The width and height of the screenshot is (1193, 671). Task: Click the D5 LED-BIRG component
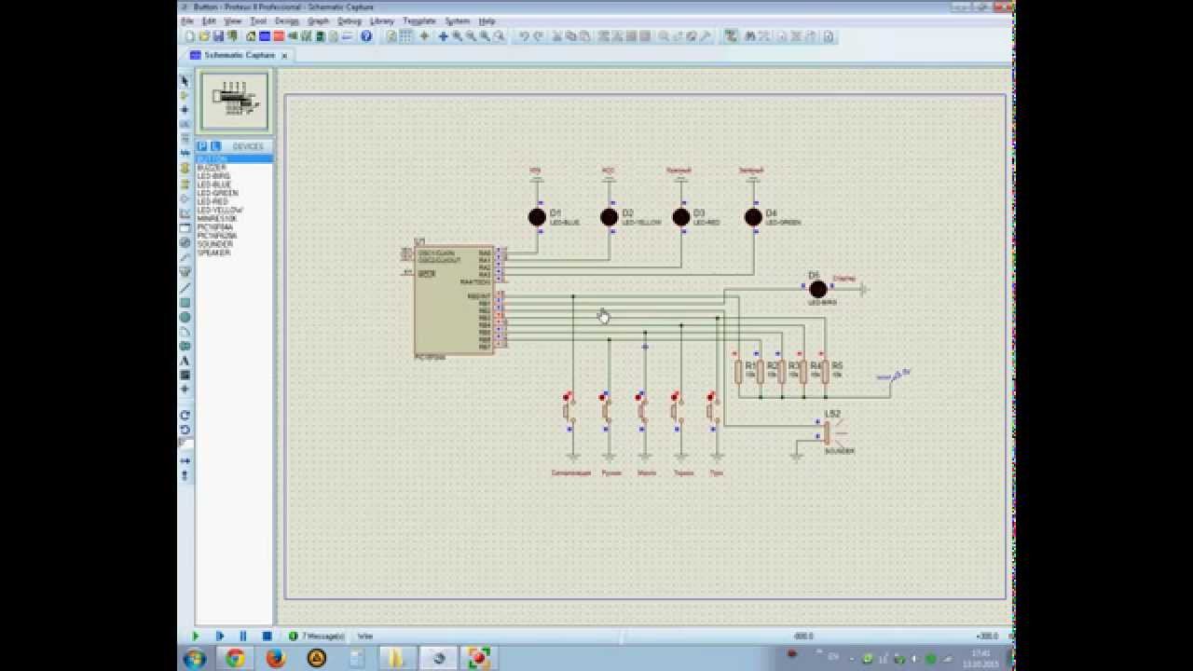coord(817,289)
